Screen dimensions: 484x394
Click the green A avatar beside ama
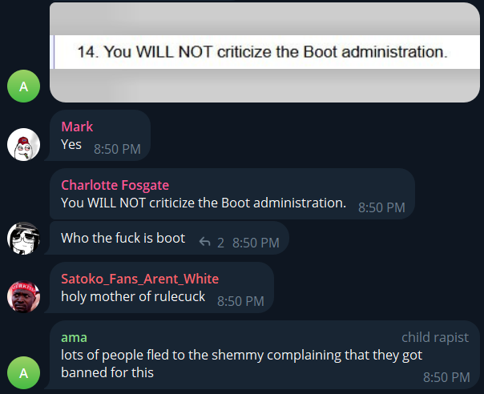coord(23,372)
